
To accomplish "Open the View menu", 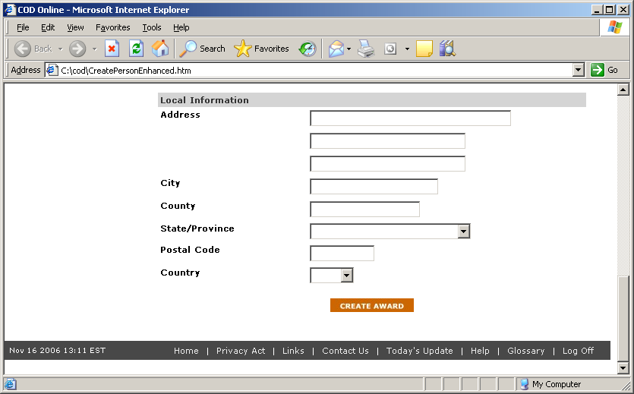I will point(75,27).
